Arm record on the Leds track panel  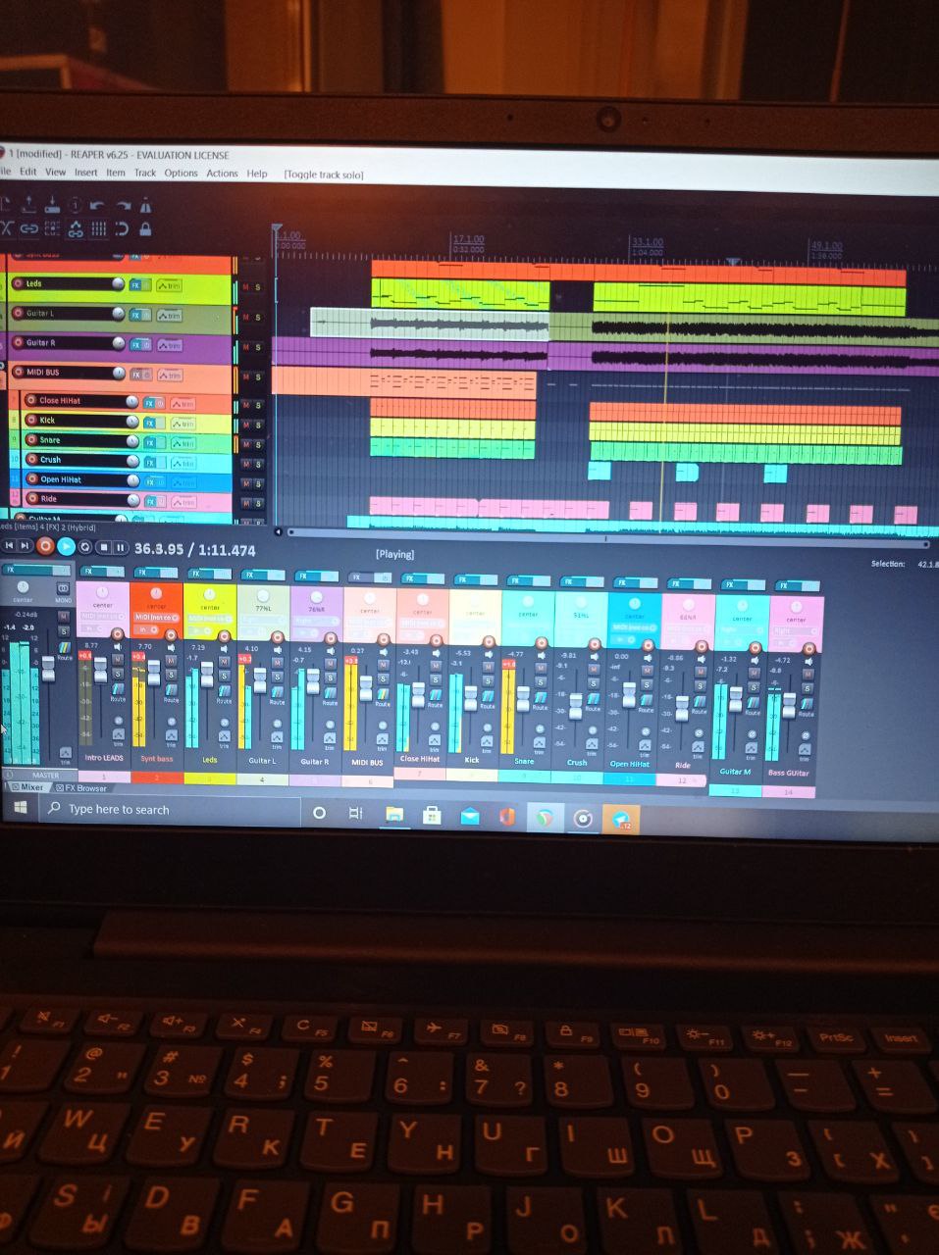[18, 283]
